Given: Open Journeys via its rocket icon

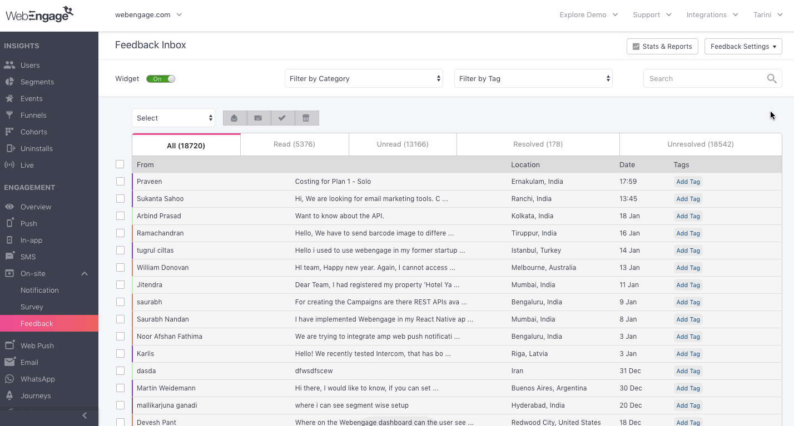Looking at the screenshot, I should [9, 395].
